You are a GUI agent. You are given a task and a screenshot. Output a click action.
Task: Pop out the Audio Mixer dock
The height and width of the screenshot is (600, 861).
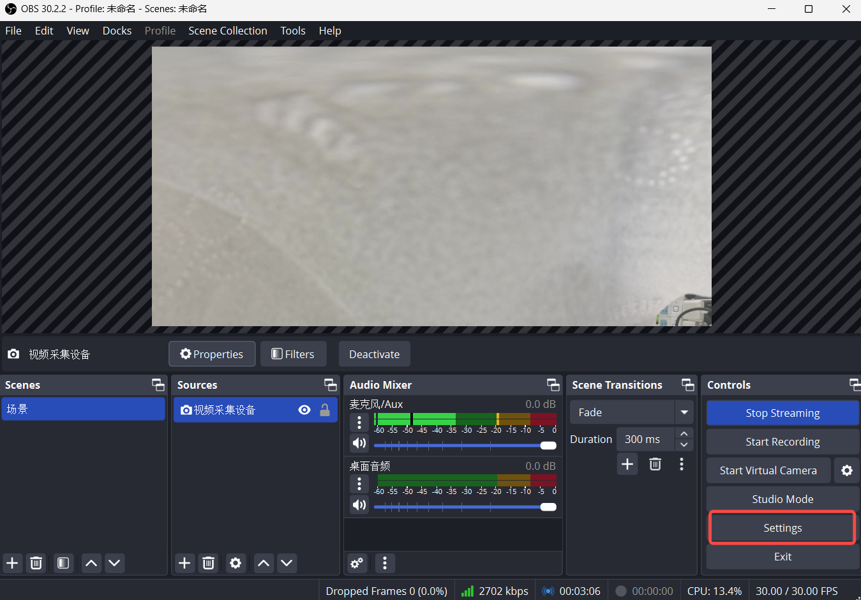tap(553, 384)
